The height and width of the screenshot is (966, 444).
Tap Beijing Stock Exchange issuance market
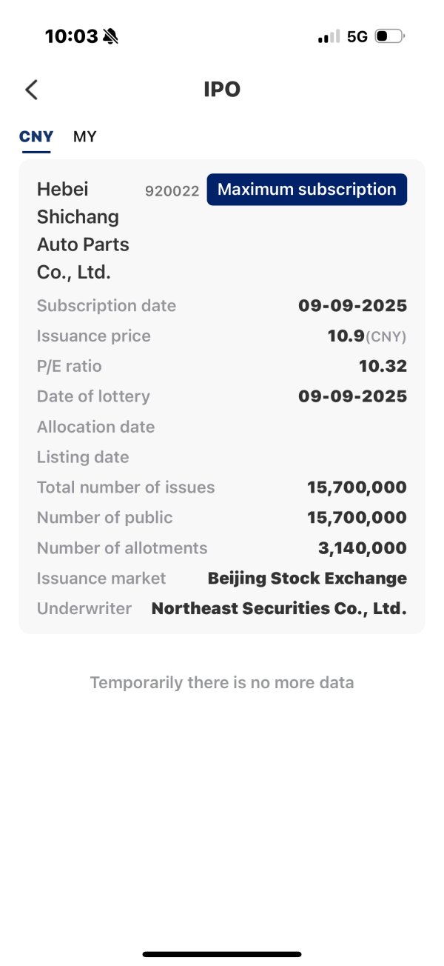click(307, 579)
